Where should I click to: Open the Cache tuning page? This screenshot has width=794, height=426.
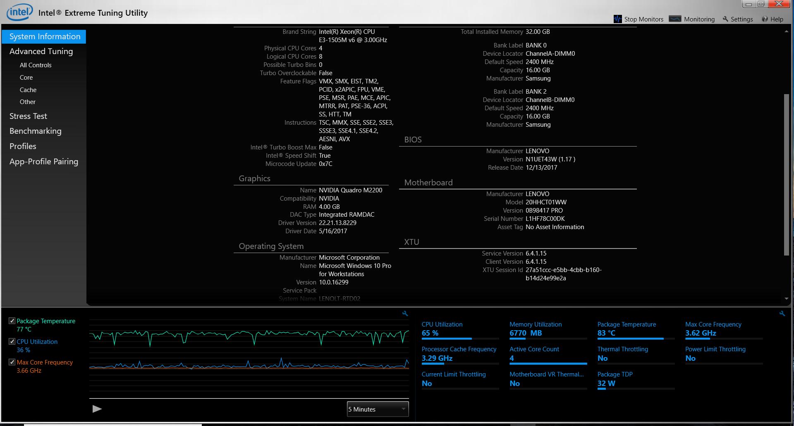28,90
